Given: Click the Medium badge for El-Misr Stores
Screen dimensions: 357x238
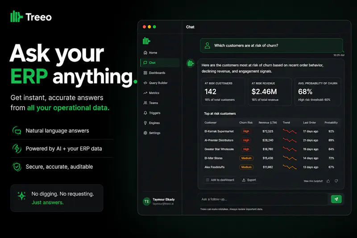Looking at the screenshot, I should [x=246, y=158].
